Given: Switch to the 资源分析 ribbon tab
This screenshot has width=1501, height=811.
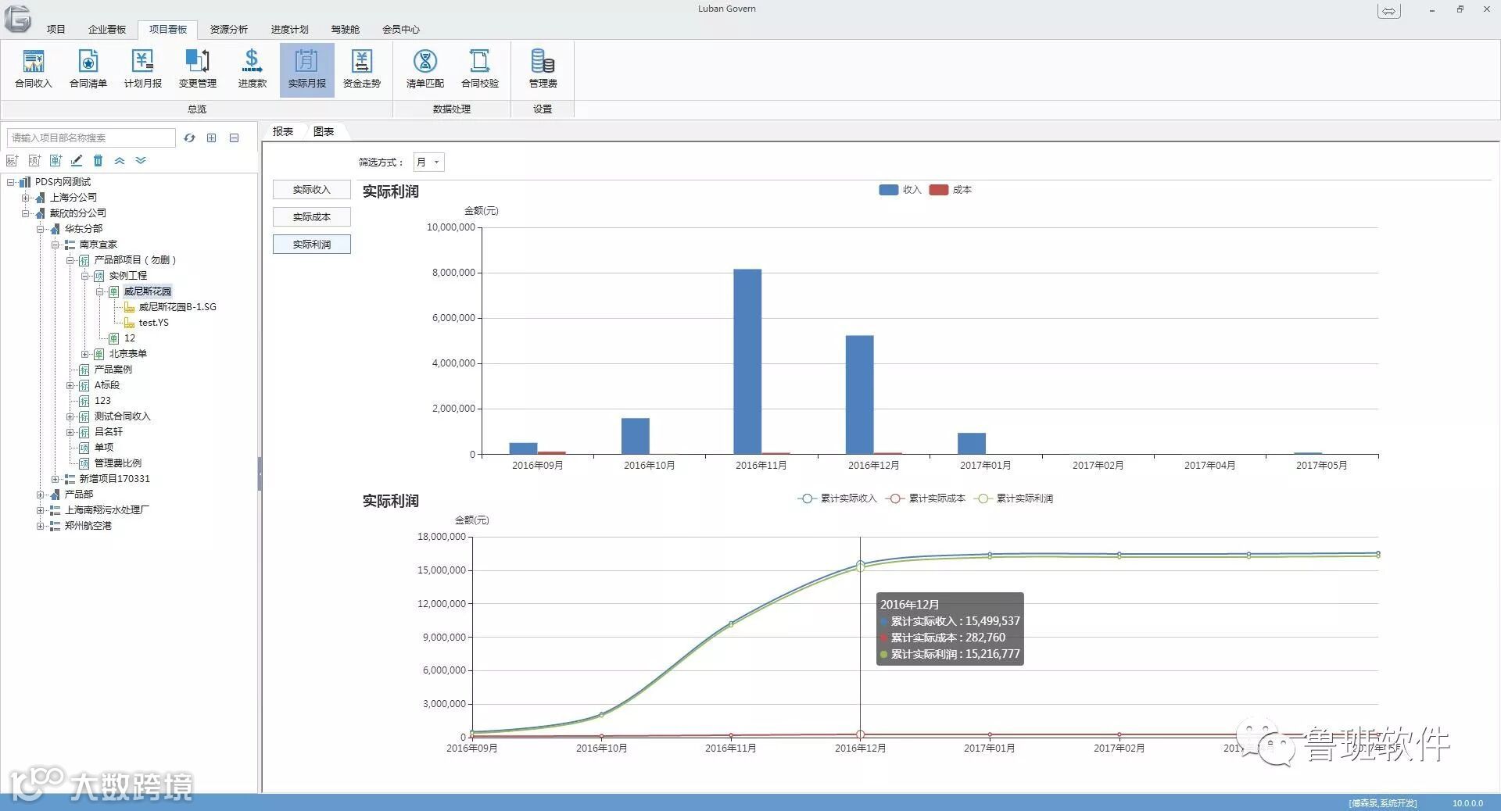Looking at the screenshot, I should [228, 30].
